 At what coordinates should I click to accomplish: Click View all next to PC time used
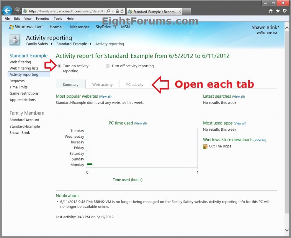(140, 123)
